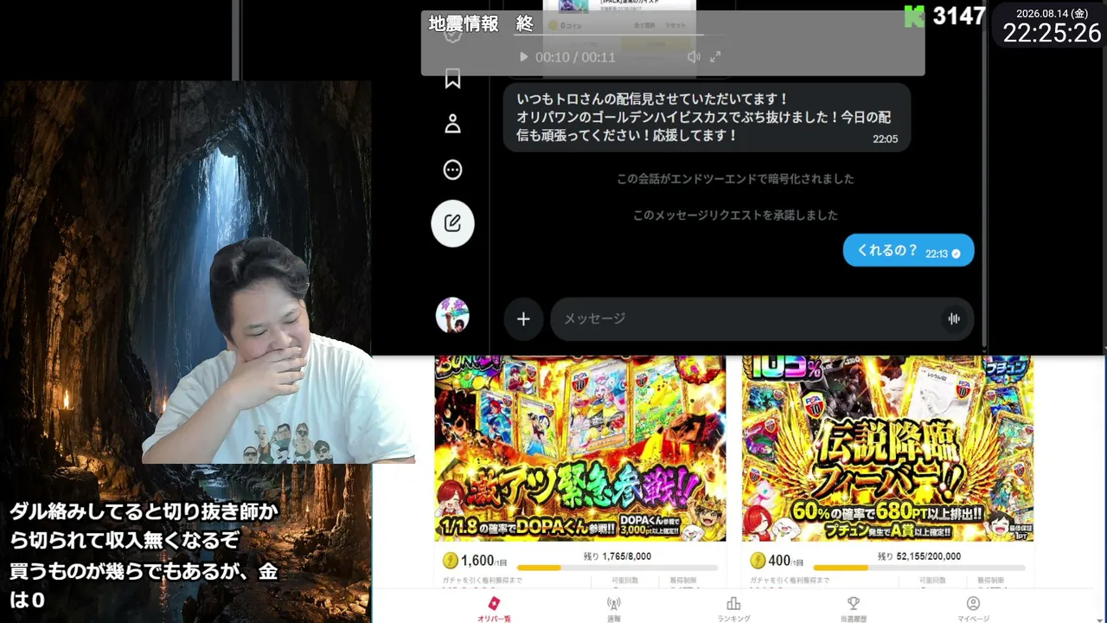Click the 1,600 coin price icon
The image size is (1107, 623).
(x=451, y=560)
